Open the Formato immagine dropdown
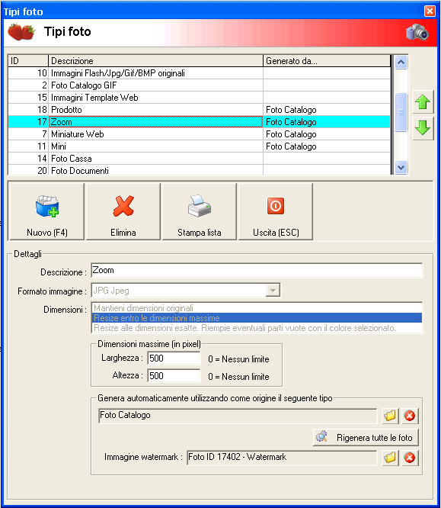The height and width of the screenshot is (508, 441). point(273,291)
